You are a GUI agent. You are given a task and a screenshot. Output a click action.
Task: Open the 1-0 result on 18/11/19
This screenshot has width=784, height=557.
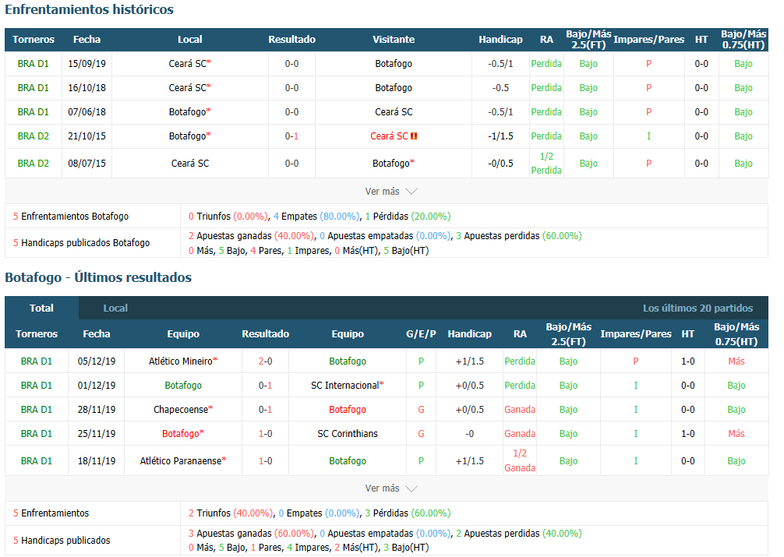coord(265,461)
